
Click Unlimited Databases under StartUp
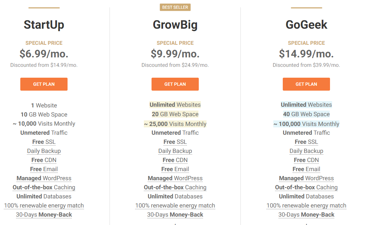pyautogui.click(x=44, y=196)
